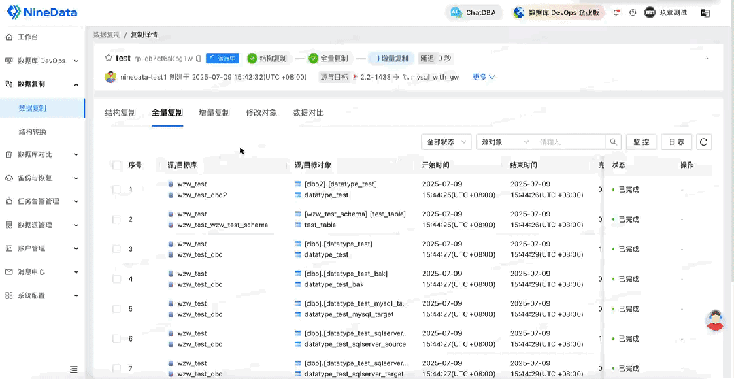Switch to 结构复制 tab
The height and width of the screenshot is (379, 734).
(120, 113)
